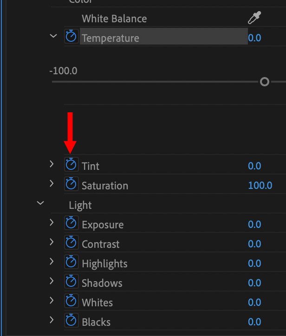
Task: Collapse the Temperature property chevron
Action: (53, 37)
